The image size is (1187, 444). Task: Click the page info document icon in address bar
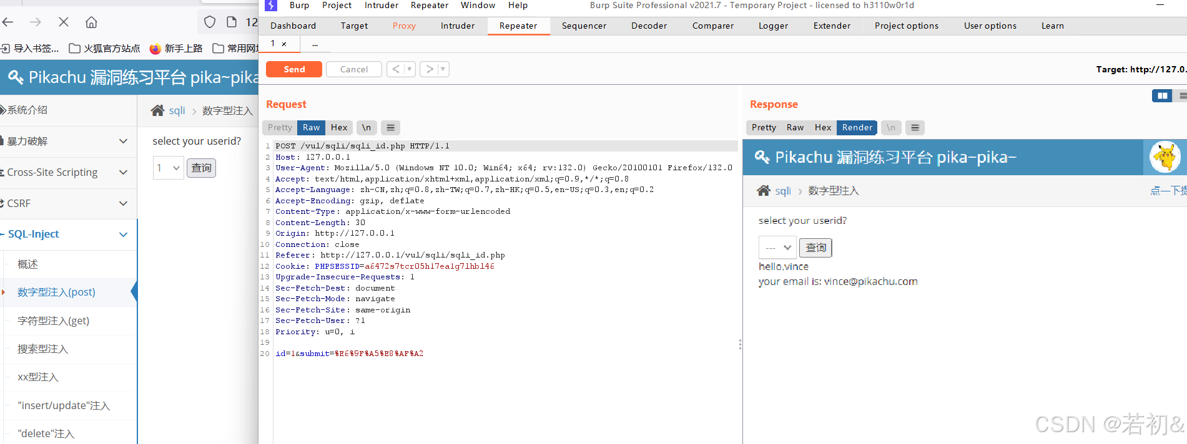232,22
